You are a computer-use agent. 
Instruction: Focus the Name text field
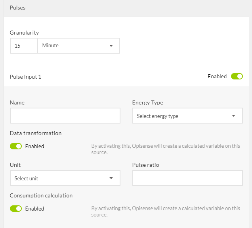(65, 116)
